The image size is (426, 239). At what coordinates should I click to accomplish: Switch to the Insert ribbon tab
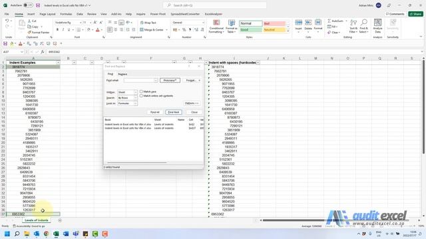click(x=31, y=14)
